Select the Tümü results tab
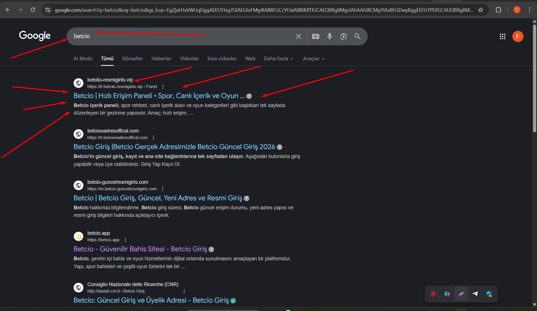This screenshot has height=311, width=537. click(107, 59)
